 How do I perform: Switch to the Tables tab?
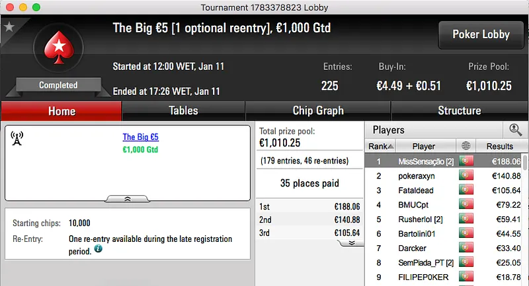point(183,111)
